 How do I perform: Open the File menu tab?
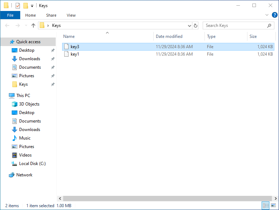[x=10, y=15]
